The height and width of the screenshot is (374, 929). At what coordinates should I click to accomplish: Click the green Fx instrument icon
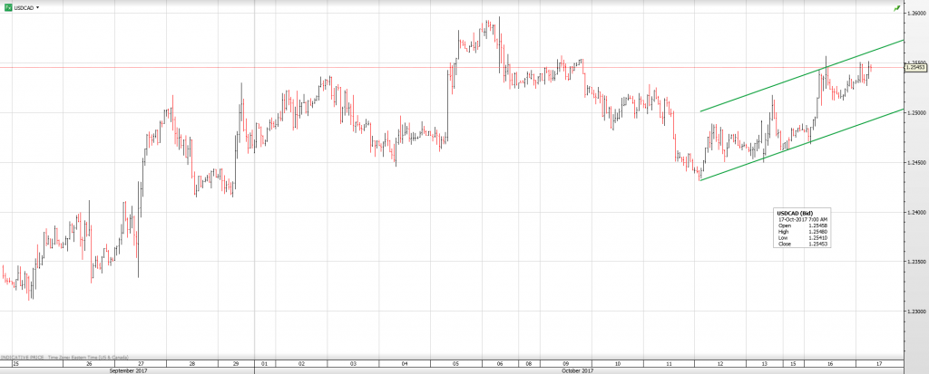(x=8, y=7)
